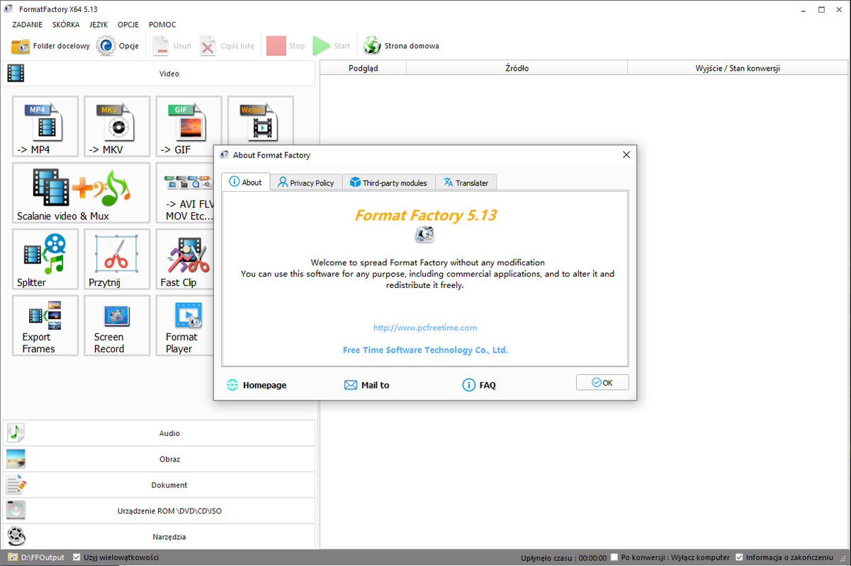
Task: Expand the Urządzenie ROM\DVD\CD\ISO category
Action: click(x=159, y=511)
